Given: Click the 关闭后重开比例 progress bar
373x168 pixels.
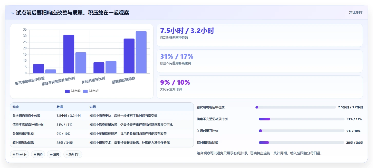Looking at the screenshot, I should 301,131.
